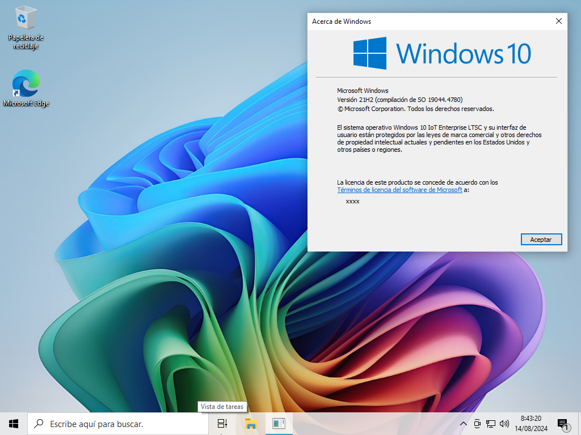Open the Windows Start menu

[14, 424]
